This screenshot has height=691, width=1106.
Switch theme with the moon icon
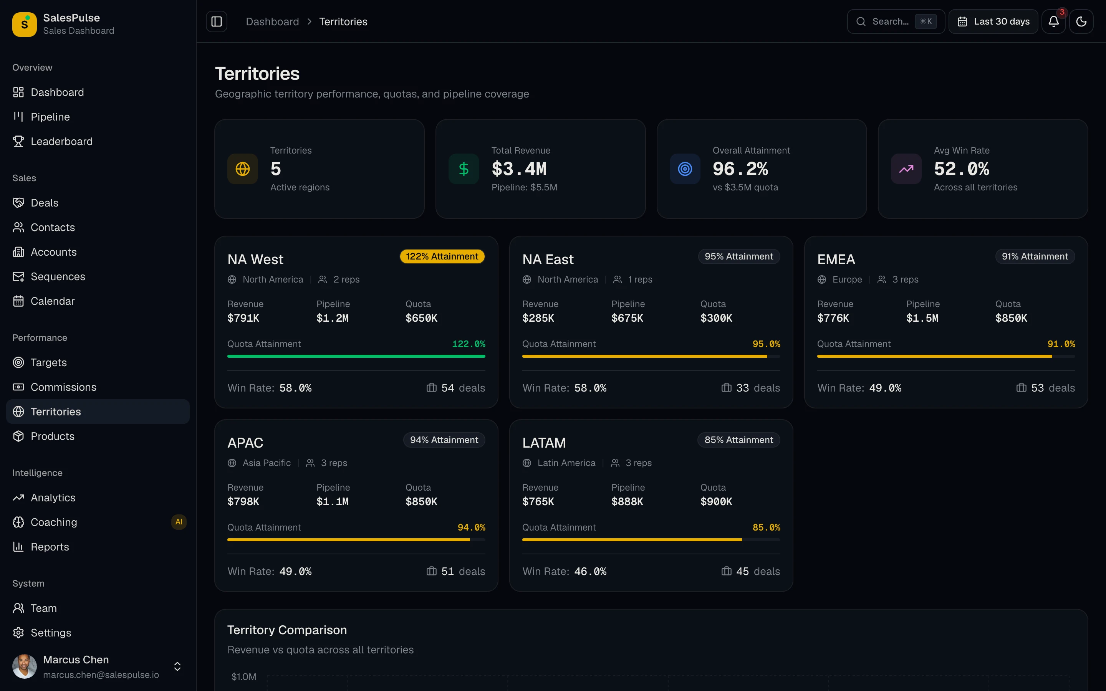pos(1081,21)
